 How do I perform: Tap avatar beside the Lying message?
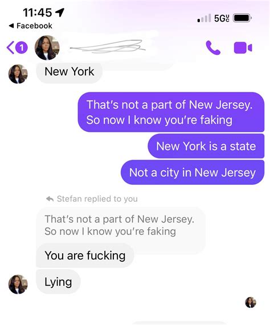point(18,284)
